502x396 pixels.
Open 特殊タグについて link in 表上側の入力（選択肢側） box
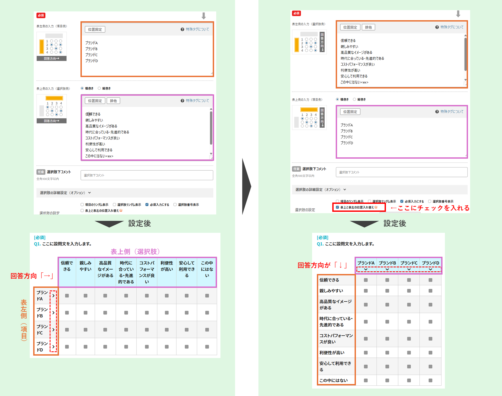coord(197,101)
